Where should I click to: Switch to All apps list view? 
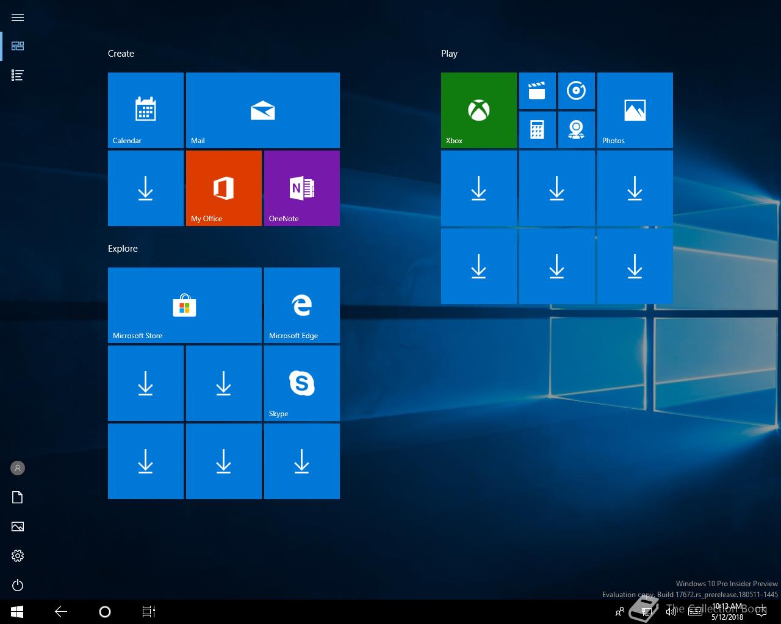18,76
